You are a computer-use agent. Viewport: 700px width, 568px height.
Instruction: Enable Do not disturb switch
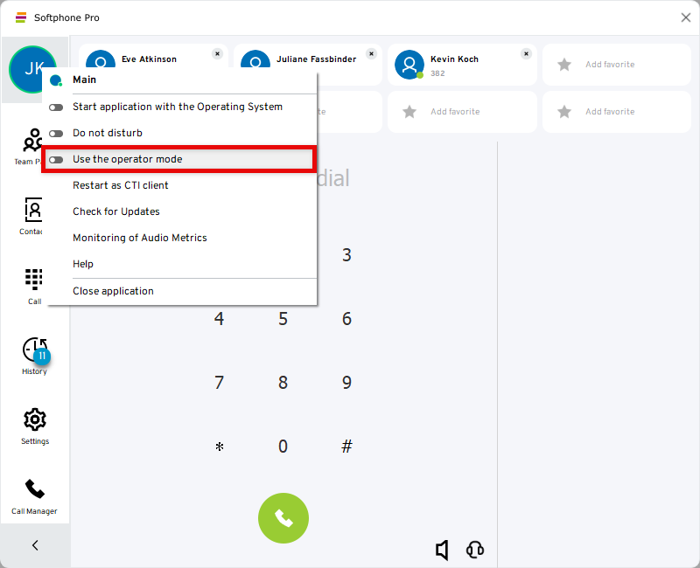click(x=56, y=134)
